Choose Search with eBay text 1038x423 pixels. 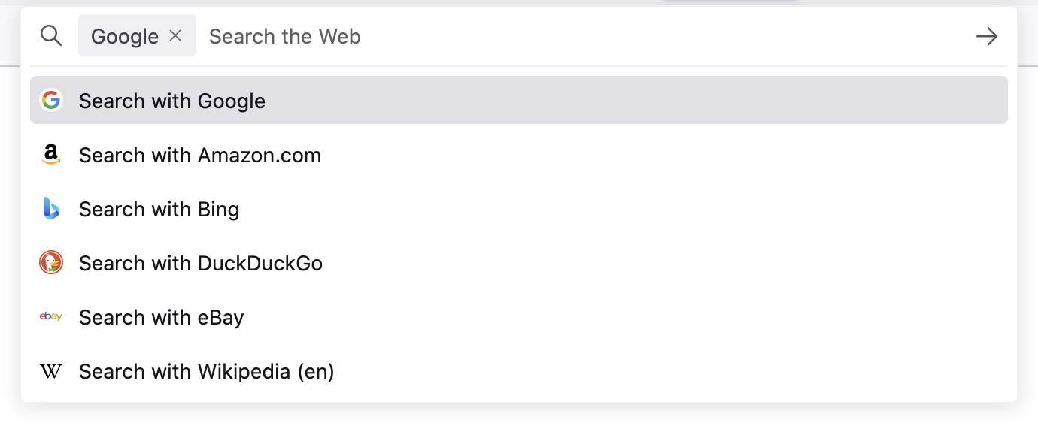[x=162, y=317]
